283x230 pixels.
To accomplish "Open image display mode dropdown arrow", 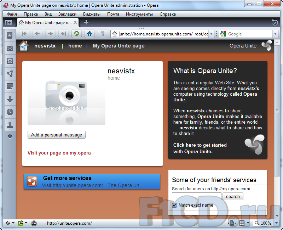I will (x=248, y=223).
